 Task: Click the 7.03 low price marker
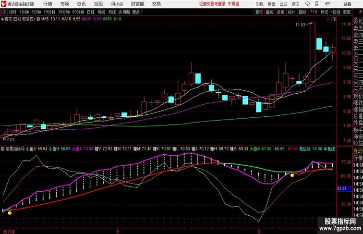point(11,139)
